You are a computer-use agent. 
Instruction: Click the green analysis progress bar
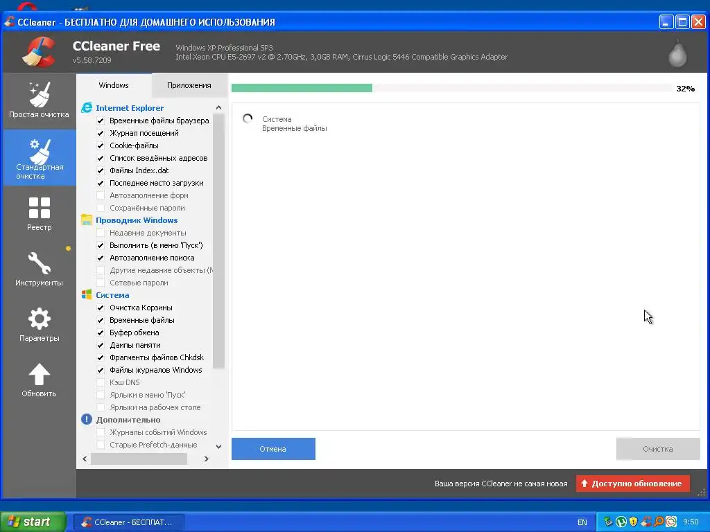point(302,88)
